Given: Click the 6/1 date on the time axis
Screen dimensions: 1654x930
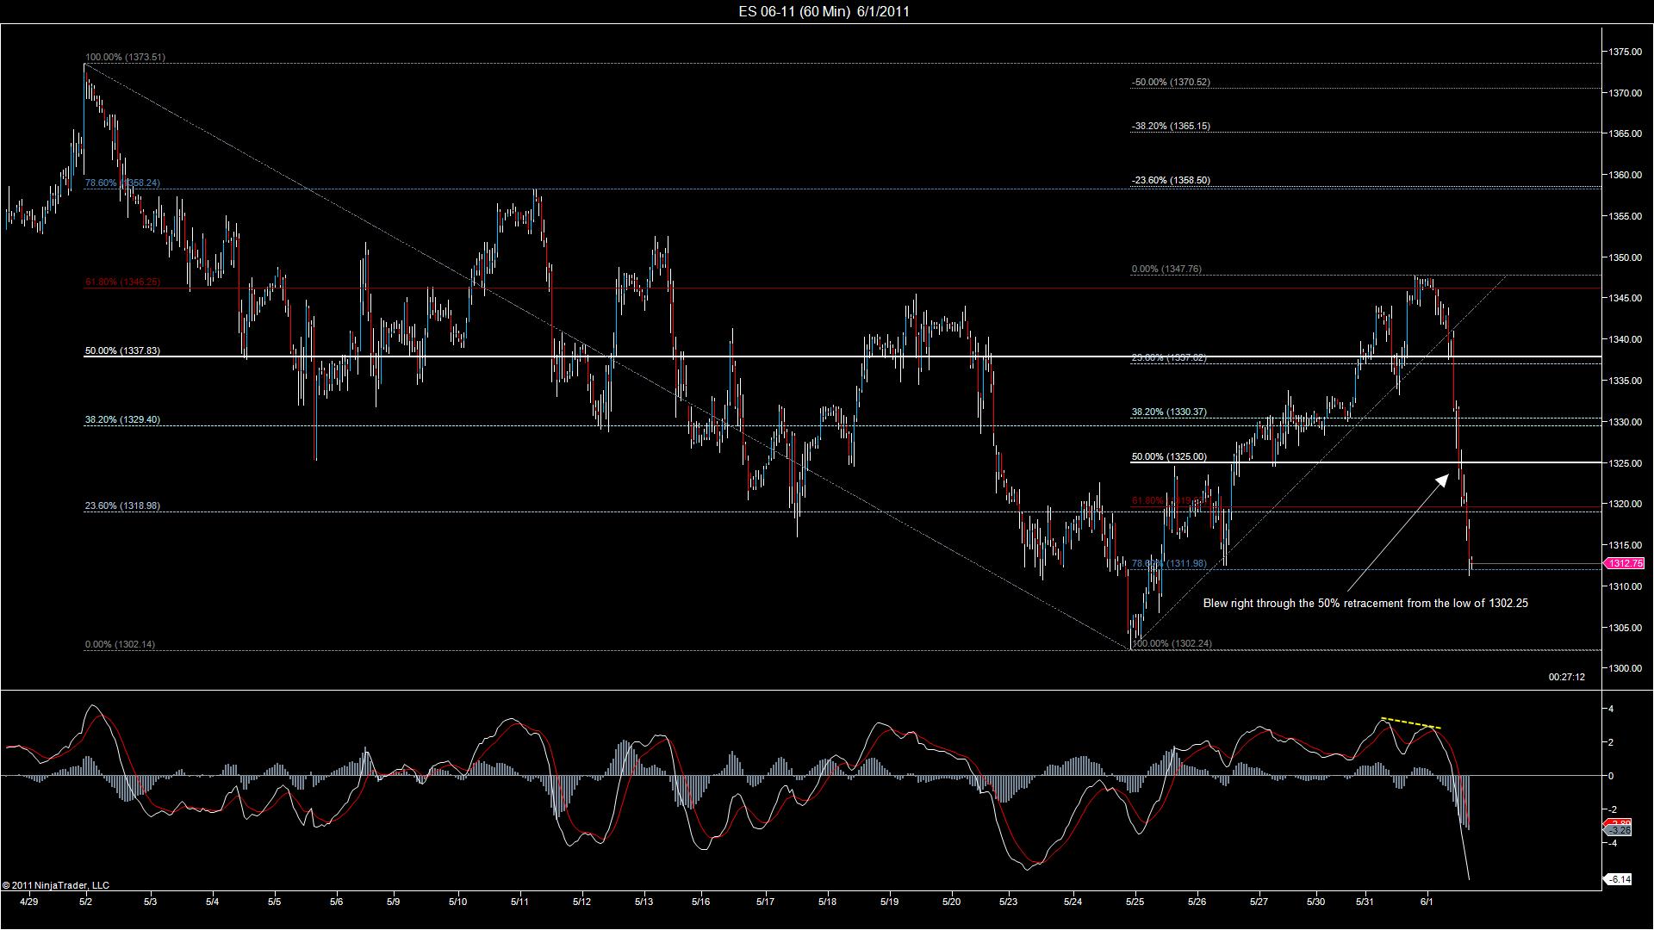Looking at the screenshot, I should [1427, 902].
